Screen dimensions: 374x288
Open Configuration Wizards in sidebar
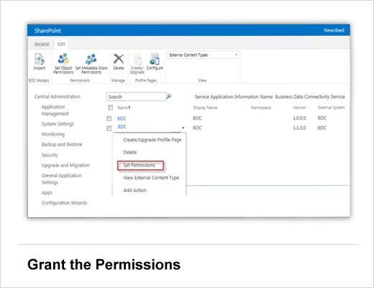coord(64,203)
